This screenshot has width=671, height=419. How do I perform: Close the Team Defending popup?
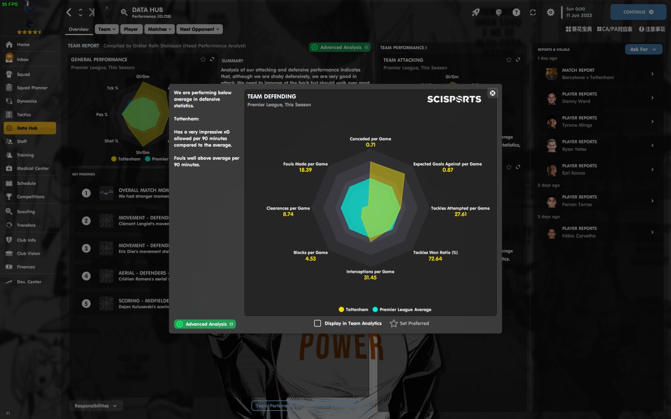click(x=492, y=93)
